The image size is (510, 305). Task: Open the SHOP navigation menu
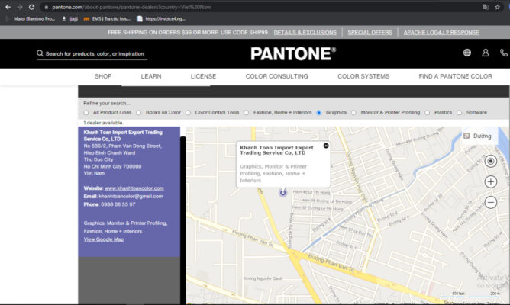click(103, 76)
